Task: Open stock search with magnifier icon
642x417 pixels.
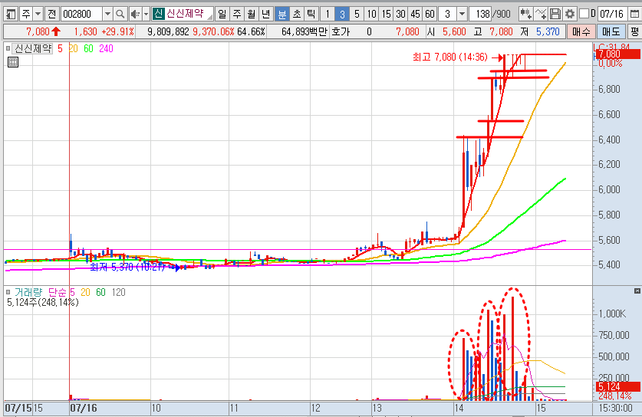Action: (120, 15)
